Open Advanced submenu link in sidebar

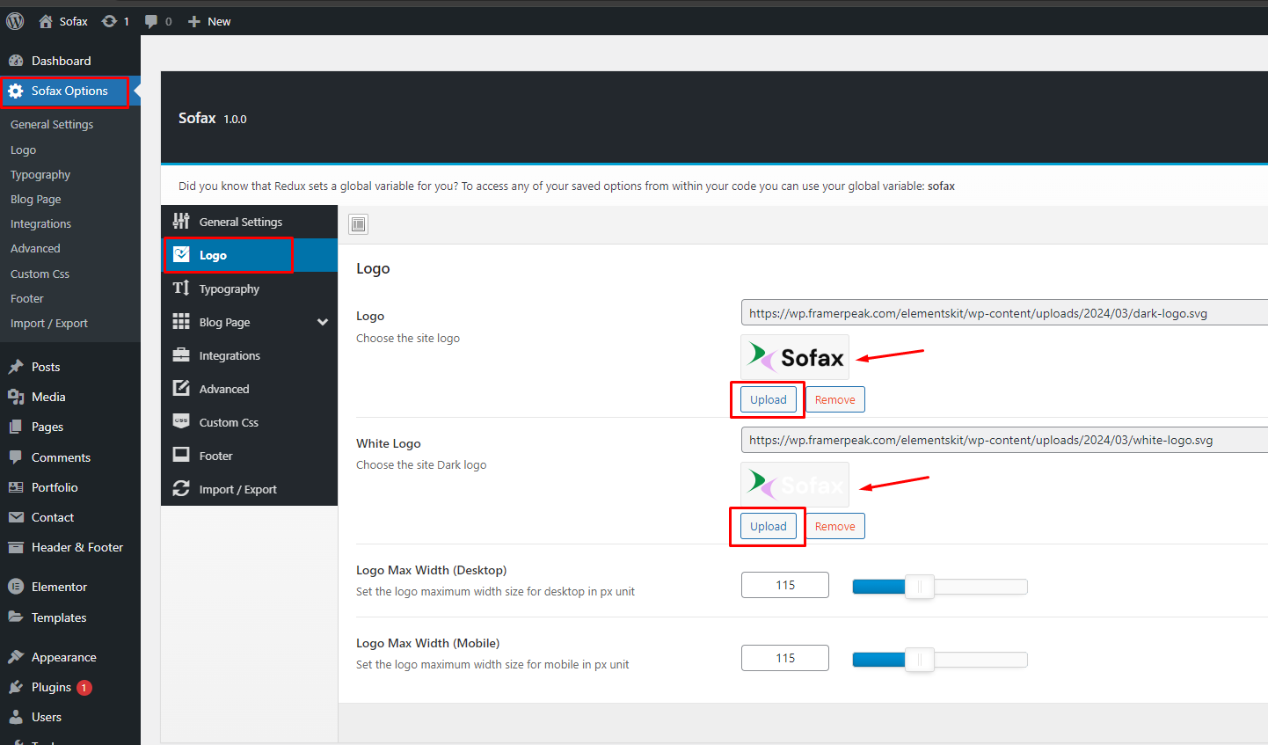pos(36,248)
